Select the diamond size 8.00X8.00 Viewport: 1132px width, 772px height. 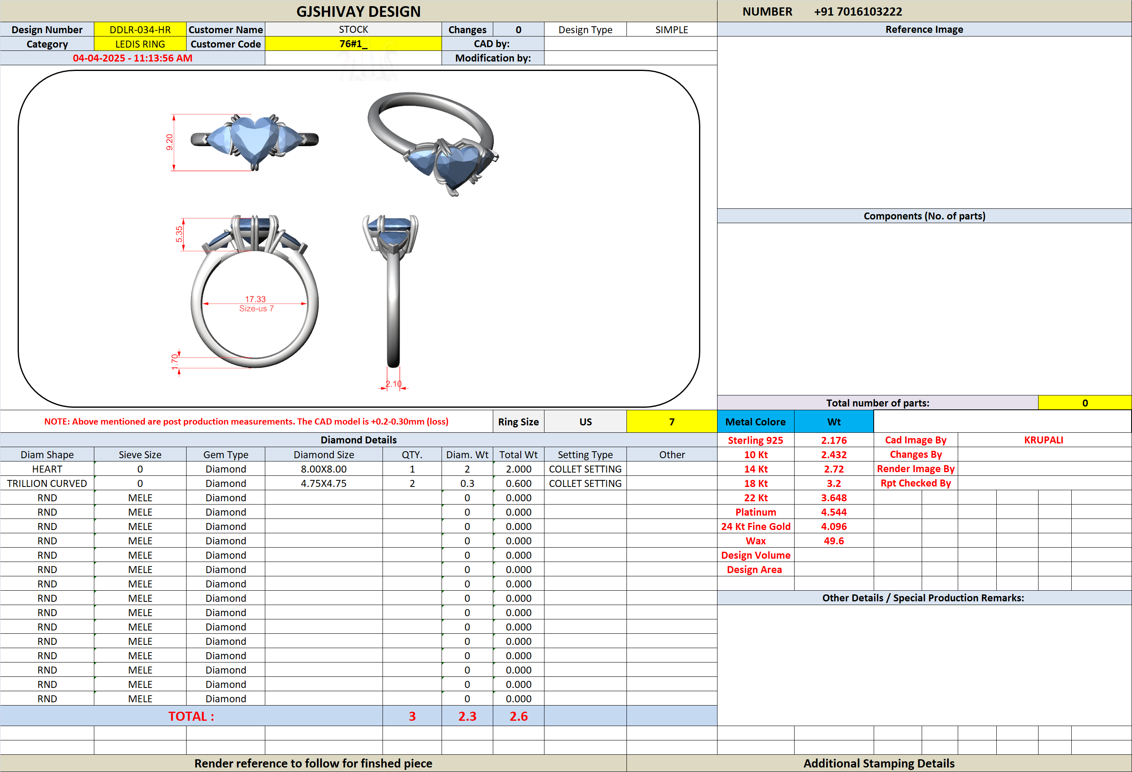(323, 469)
